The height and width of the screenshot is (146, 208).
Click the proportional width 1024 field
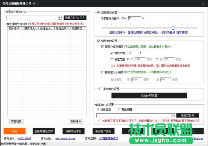[140, 59]
